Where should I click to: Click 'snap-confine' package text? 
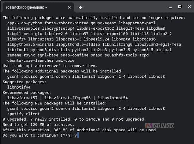click(x=74, y=55)
